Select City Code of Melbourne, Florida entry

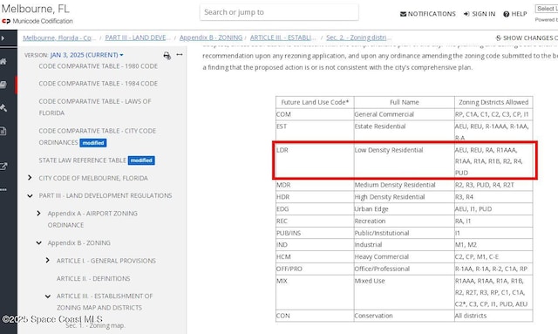pos(93,178)
